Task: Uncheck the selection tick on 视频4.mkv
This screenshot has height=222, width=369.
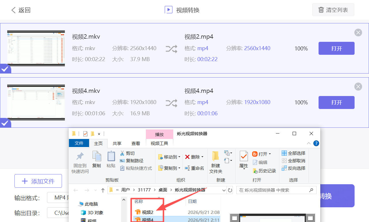Action: (x=5, y=123)
